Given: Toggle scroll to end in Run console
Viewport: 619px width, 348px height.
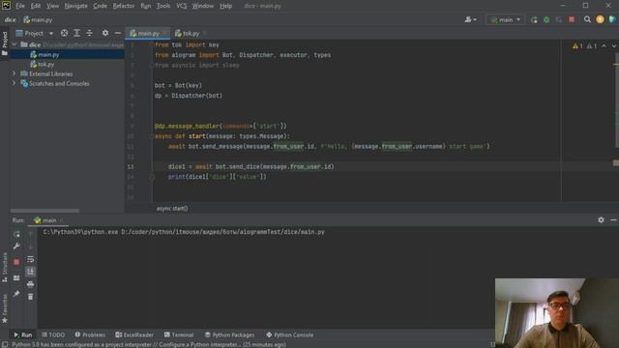Looking at the screenshot, I should 30,272.
